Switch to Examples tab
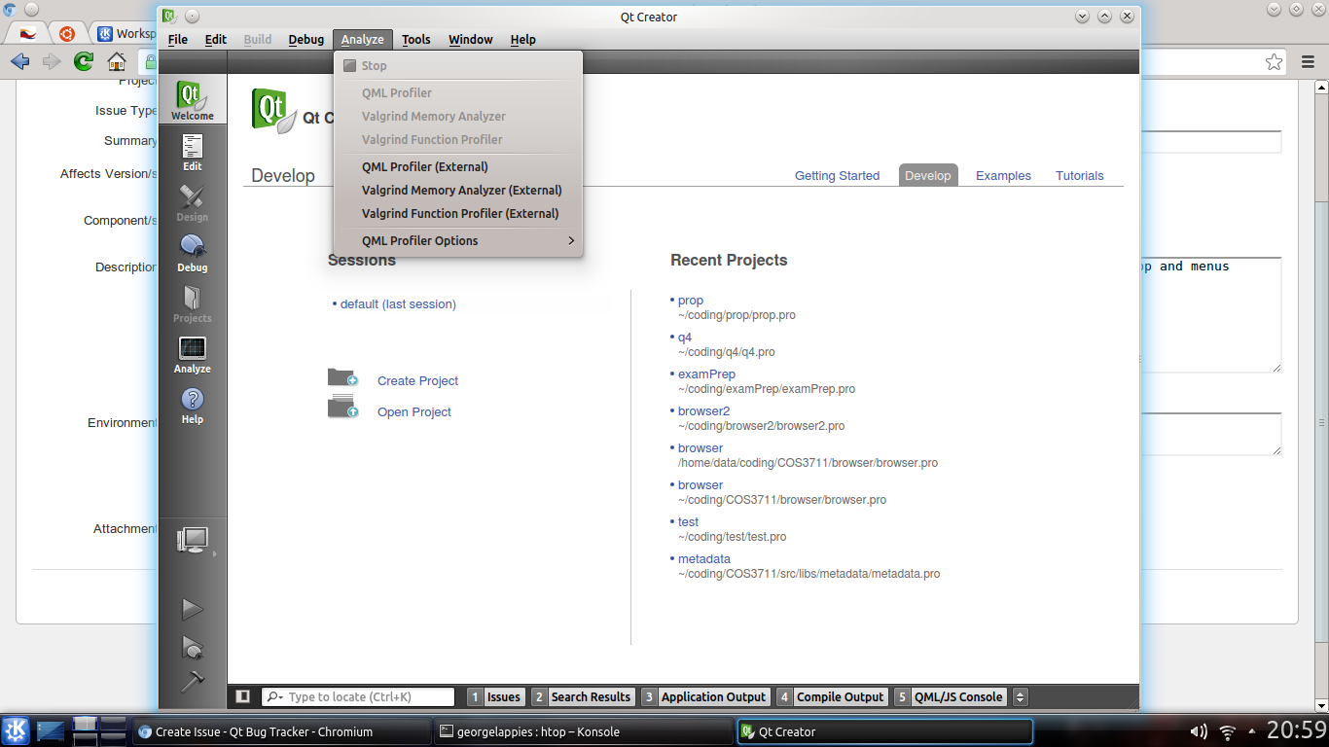1329x747 pixels. click(1003, 176)
